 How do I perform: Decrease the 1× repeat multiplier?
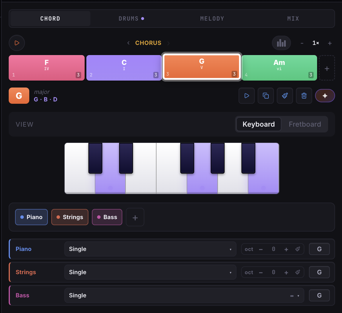click(x=302, y=43)
